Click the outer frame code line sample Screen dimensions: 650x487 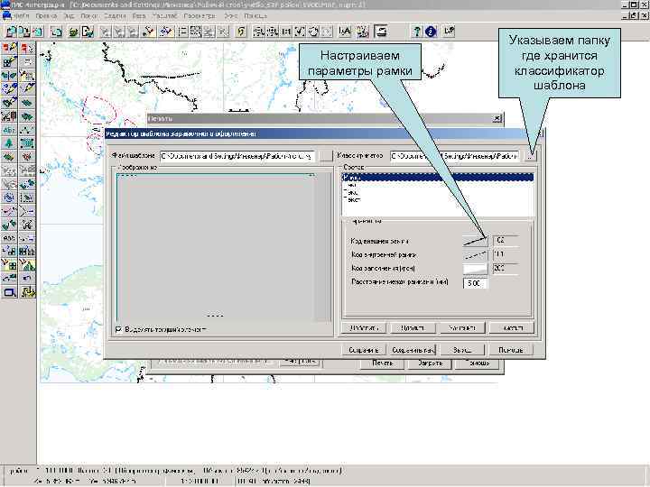[475, 241]
